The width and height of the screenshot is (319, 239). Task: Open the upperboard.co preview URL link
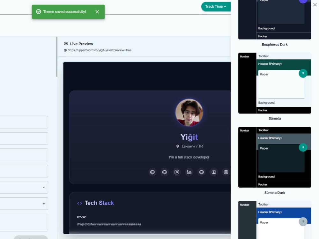tap(100, 50)
